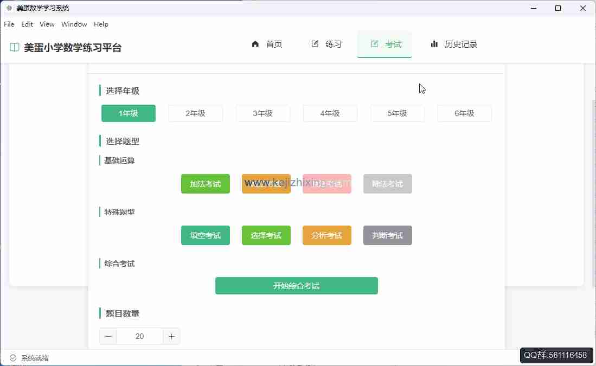Open the View menu
596x366 pixels.
[47, 24]
